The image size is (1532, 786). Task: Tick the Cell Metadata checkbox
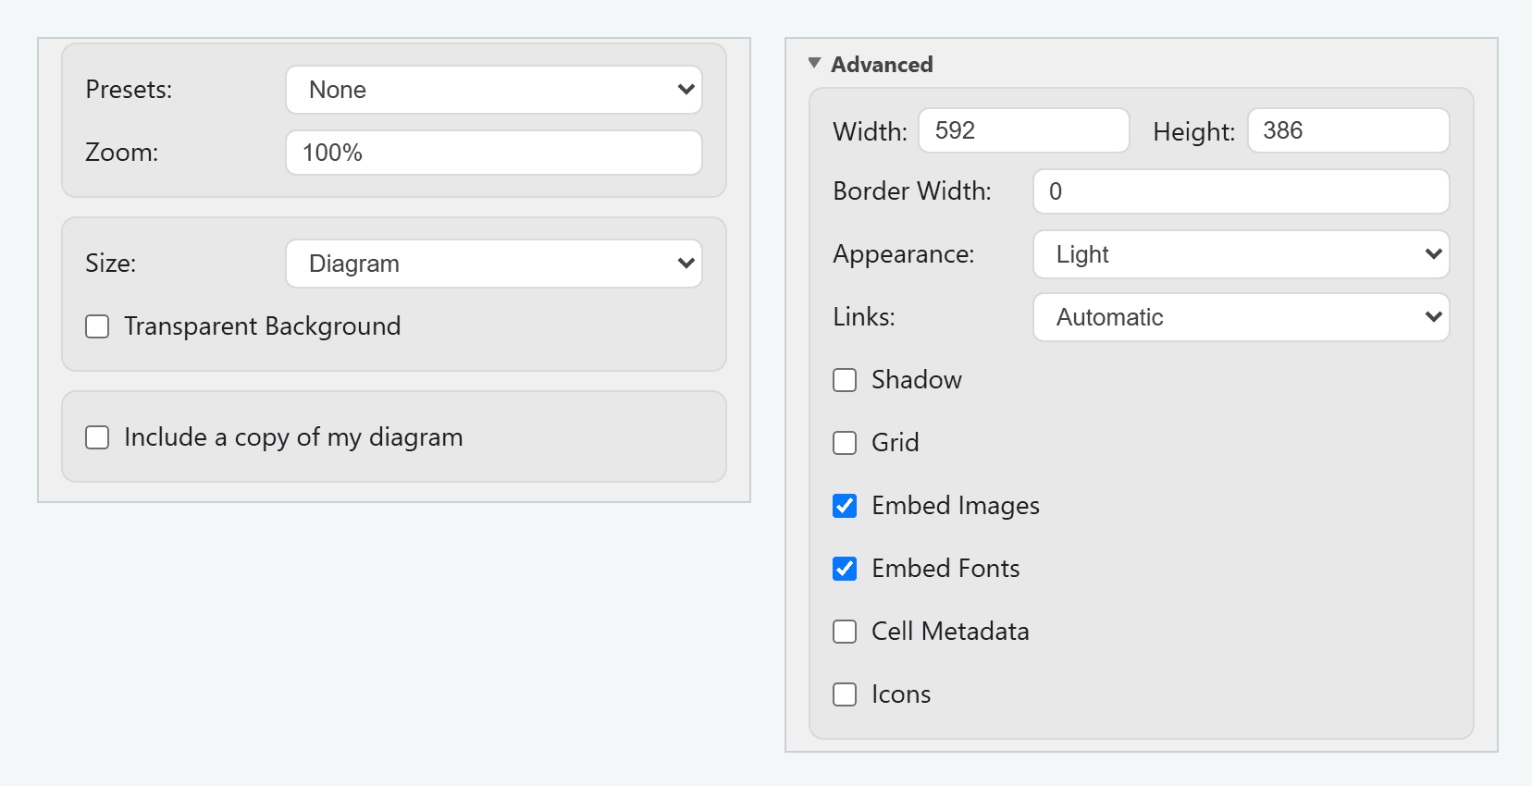tap(845, 632)
